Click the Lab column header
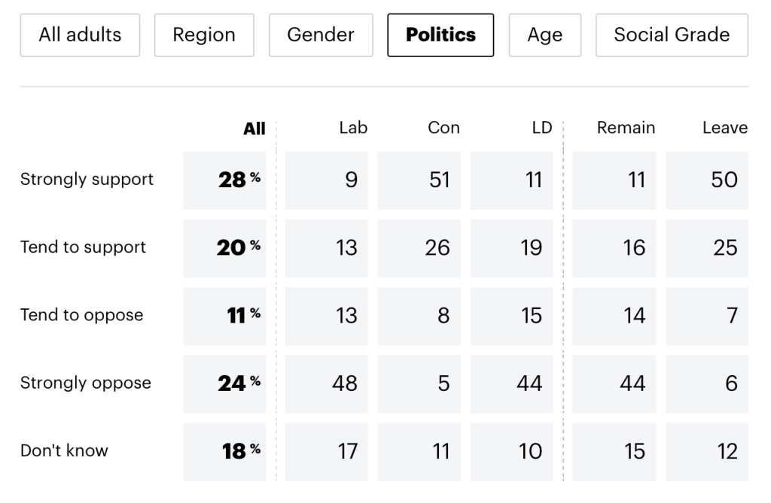This screenshot has width=771, height=503. click(353, 128)
